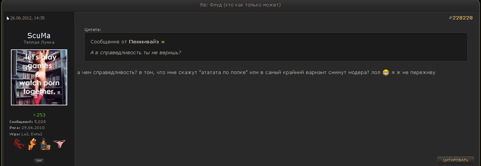This screenshot has height=166, width=481.
Task: Click the Игра: La2, Dota2 line
Action: (26, 134)
